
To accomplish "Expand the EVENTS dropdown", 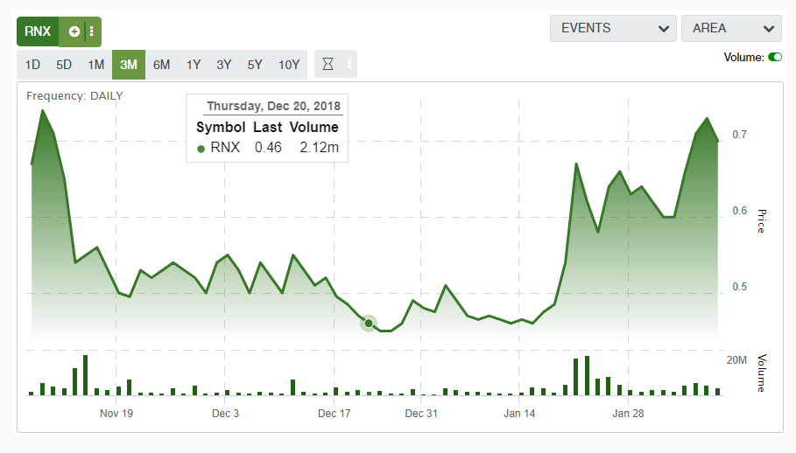I will click(613, 28).
